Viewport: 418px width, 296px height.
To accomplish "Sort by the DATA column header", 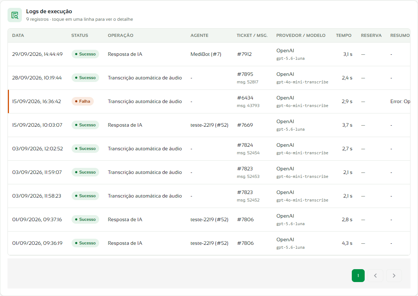I will [x=18, y=35].
